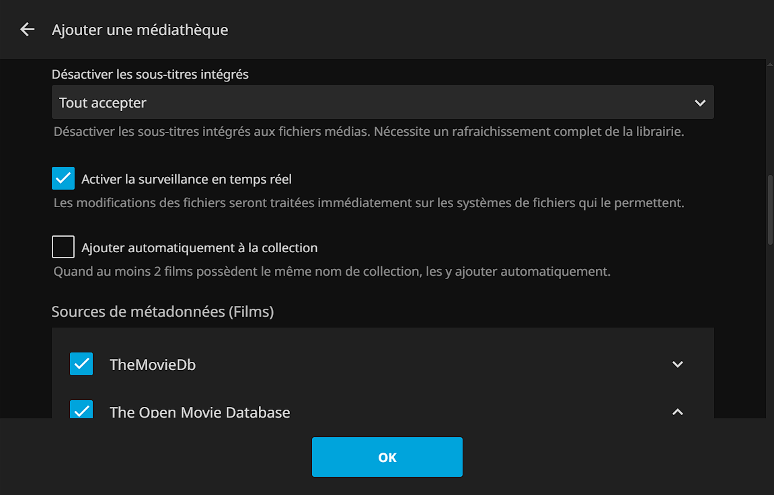Move TheMovieDb down with its chevron arrow
Viewport: 774px width, 495px height.
coord(677,365)
